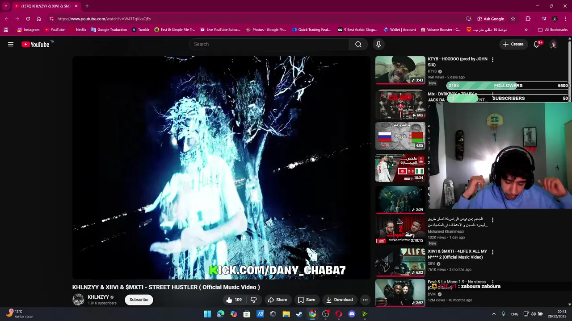
Task: Open Microsoft Store from the taskbar
Action: (x=247, y=314)
